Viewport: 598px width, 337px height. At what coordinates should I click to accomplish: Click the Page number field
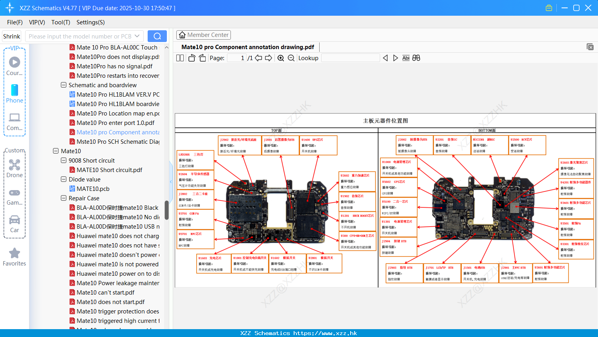tap(237, 58)
